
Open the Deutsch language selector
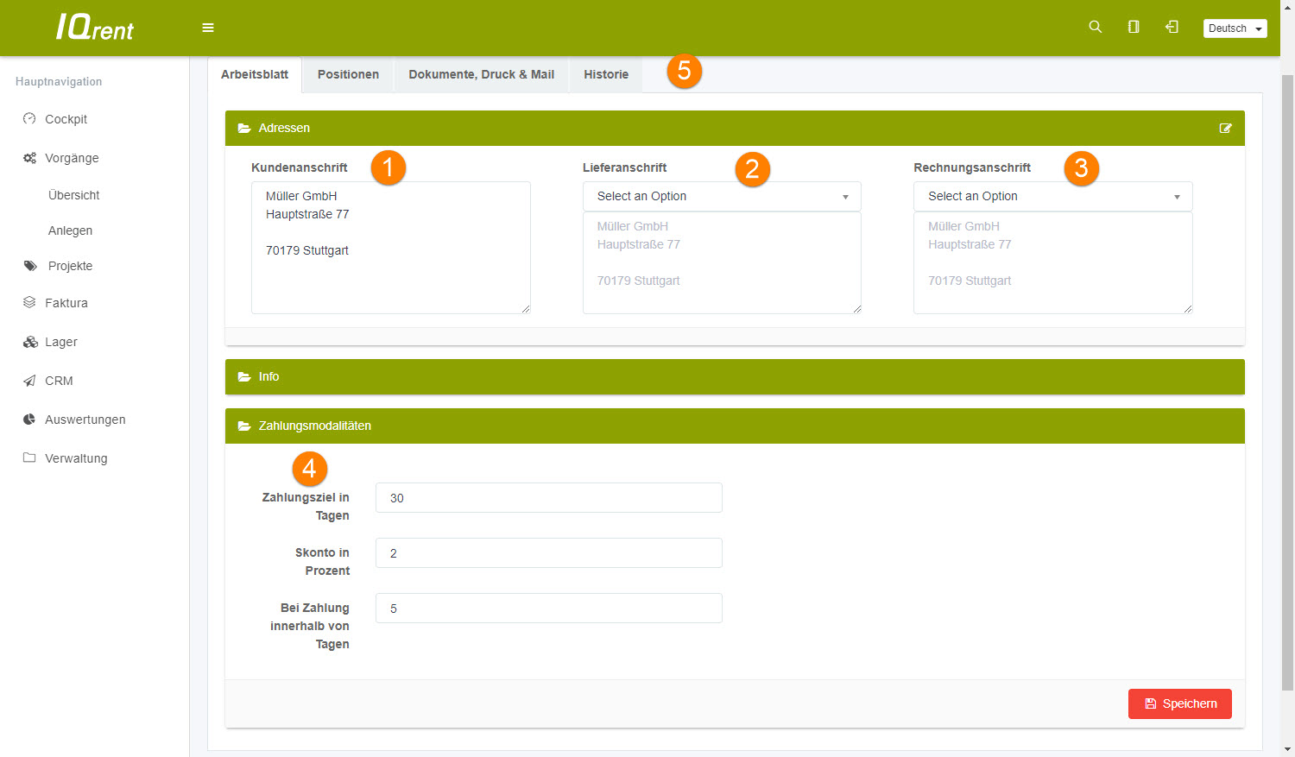click(1235, 28)
